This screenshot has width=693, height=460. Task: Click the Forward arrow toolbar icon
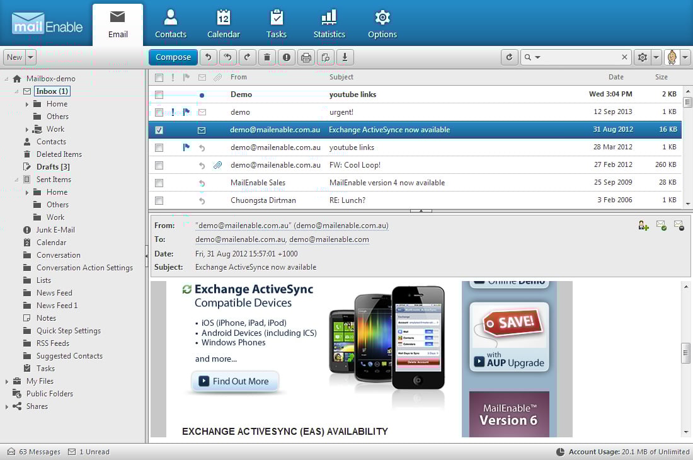click(x=248, y=57)
